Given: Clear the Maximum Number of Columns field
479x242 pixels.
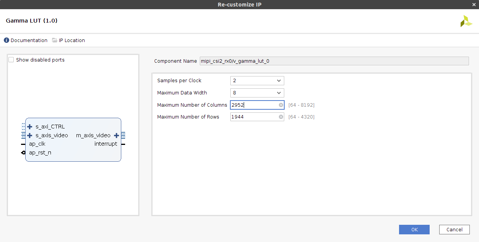Looking at the screenshot, I should (281, 105).
